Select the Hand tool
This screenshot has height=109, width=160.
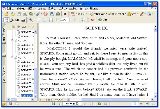click(6, 20)
